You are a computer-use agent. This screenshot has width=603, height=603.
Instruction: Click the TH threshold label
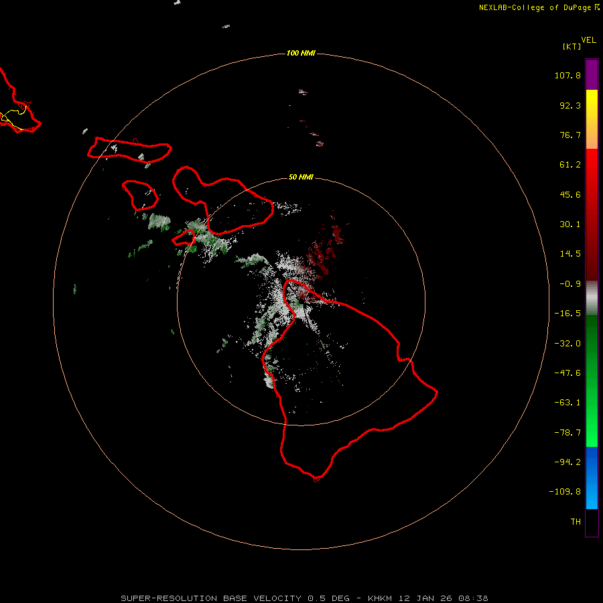[x=576, y=522]
